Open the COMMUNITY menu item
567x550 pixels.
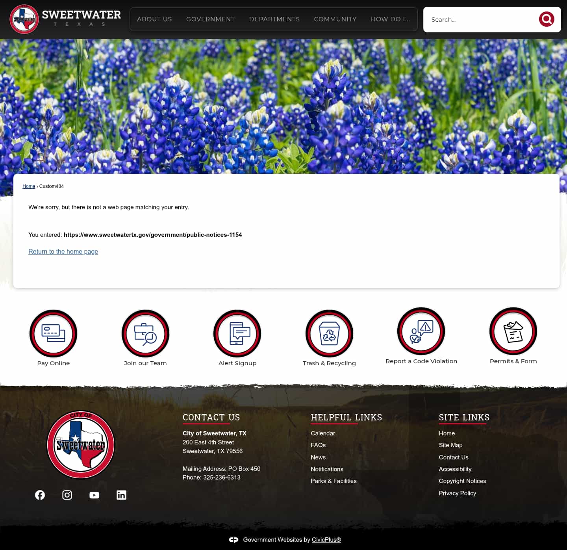pos(335,19)
